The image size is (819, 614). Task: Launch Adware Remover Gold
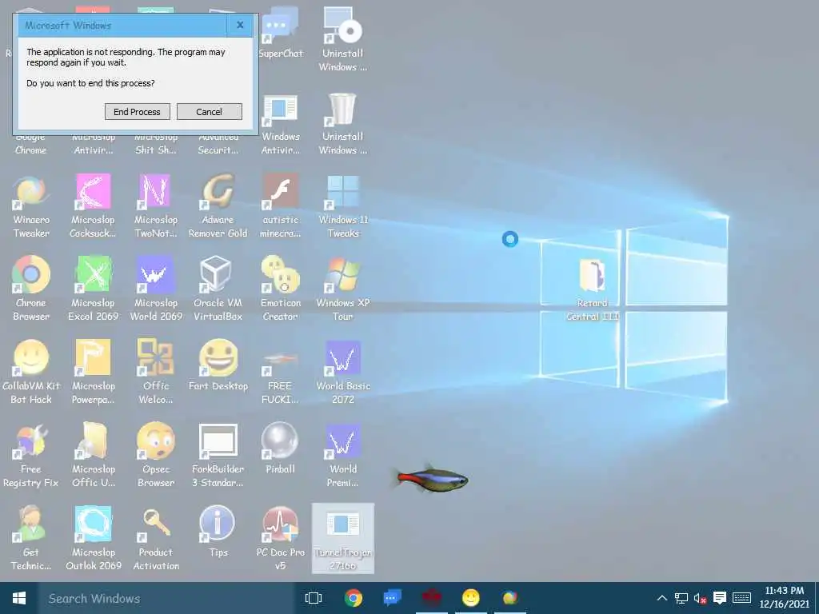pyautogui.click(x=218, y=206)
